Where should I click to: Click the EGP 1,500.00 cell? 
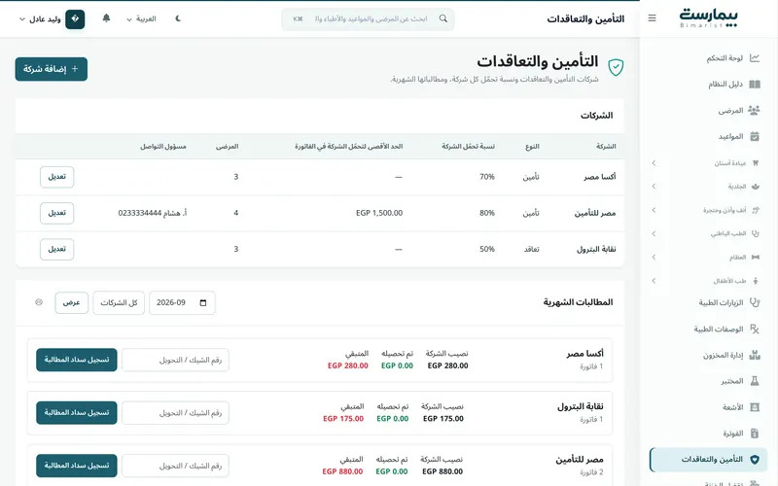point(379,213)
